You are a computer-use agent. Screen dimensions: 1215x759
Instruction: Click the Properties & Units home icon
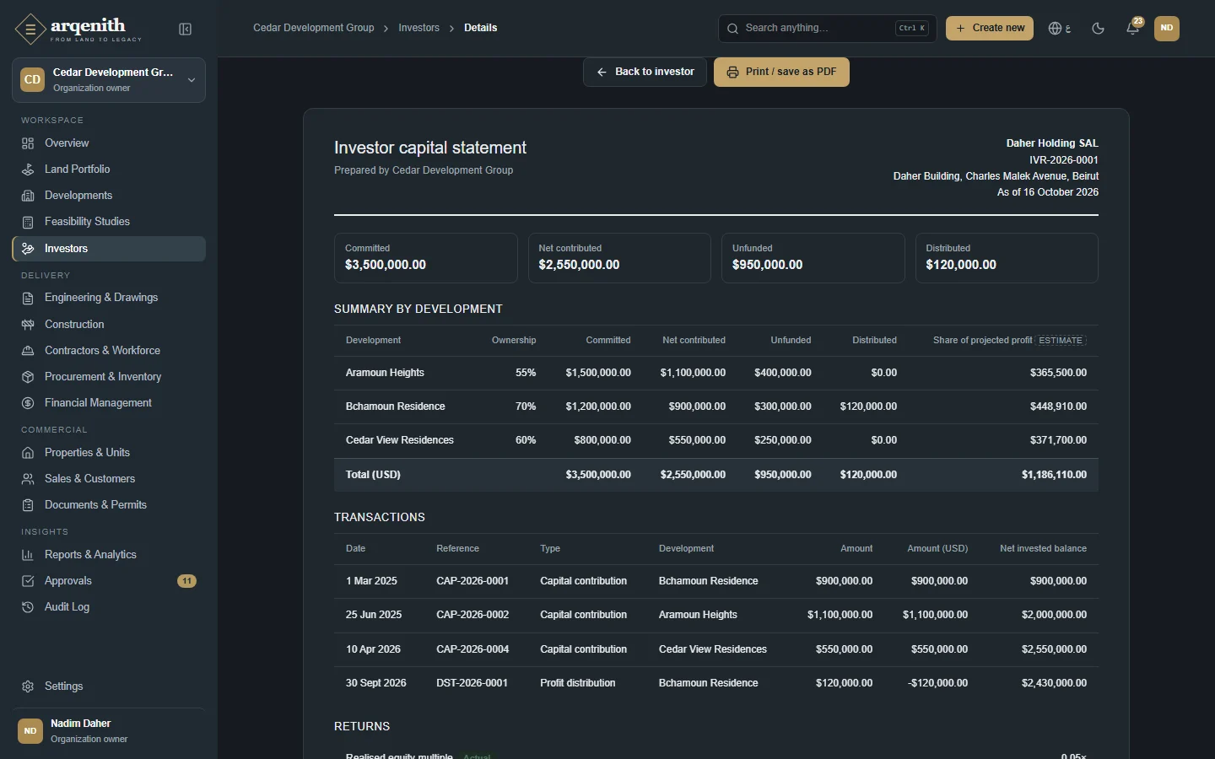[x=28, y=453]
